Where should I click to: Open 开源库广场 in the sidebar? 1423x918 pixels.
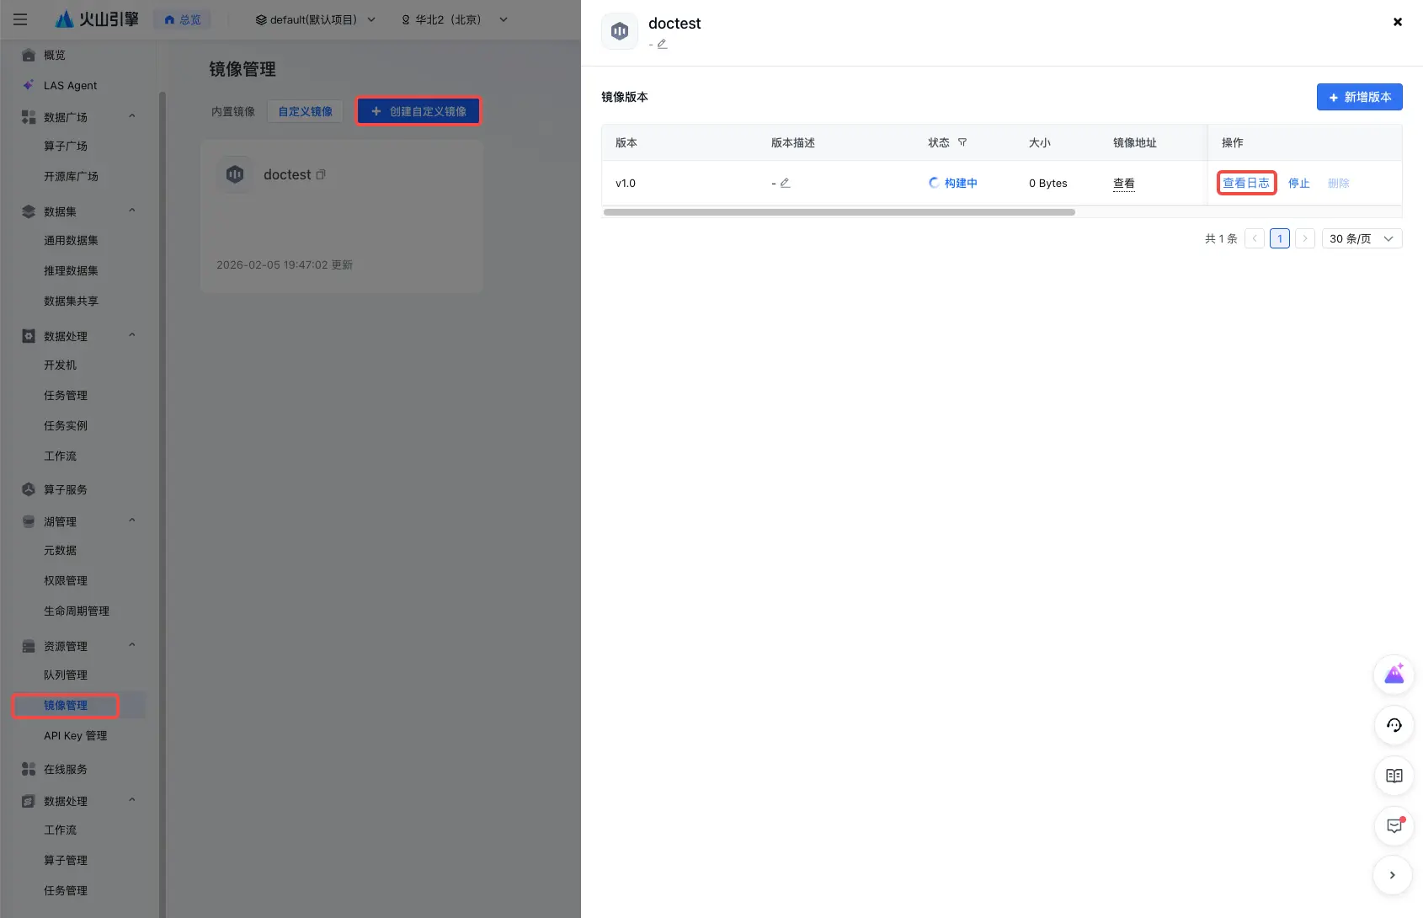71,176
